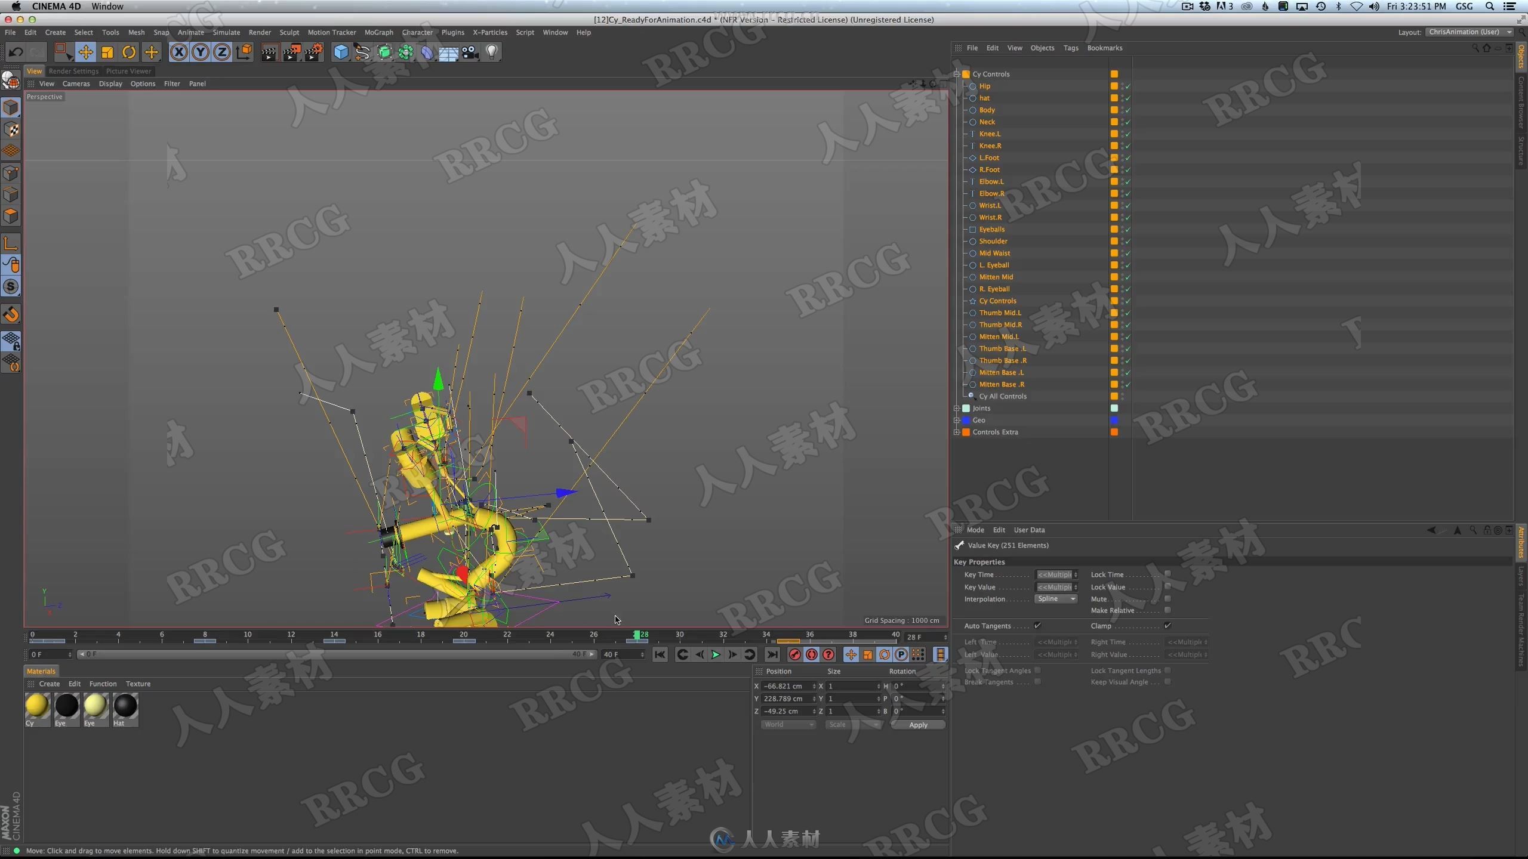Toggle the Parameter P keying icon
Image resolution: width=1528 pixels, height=859 pixels.
(901, 654)
